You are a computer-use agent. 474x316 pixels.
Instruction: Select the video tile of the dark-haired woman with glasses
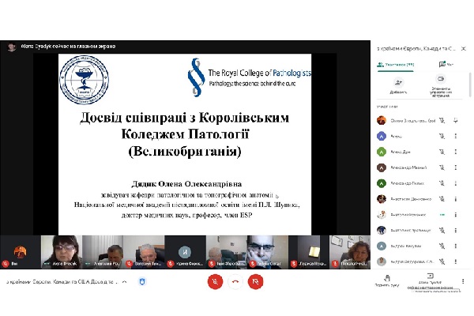[62, 252]
